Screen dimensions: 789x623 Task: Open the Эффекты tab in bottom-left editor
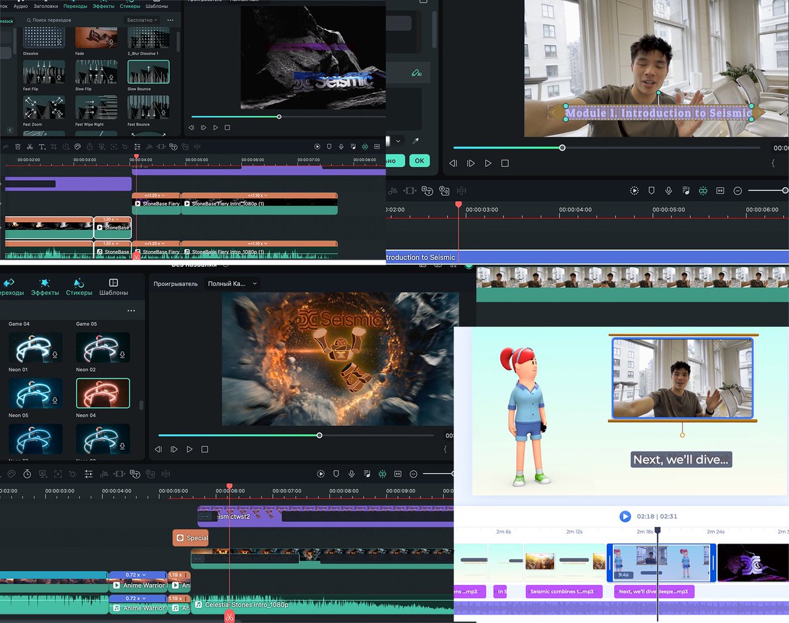point(45,287)
